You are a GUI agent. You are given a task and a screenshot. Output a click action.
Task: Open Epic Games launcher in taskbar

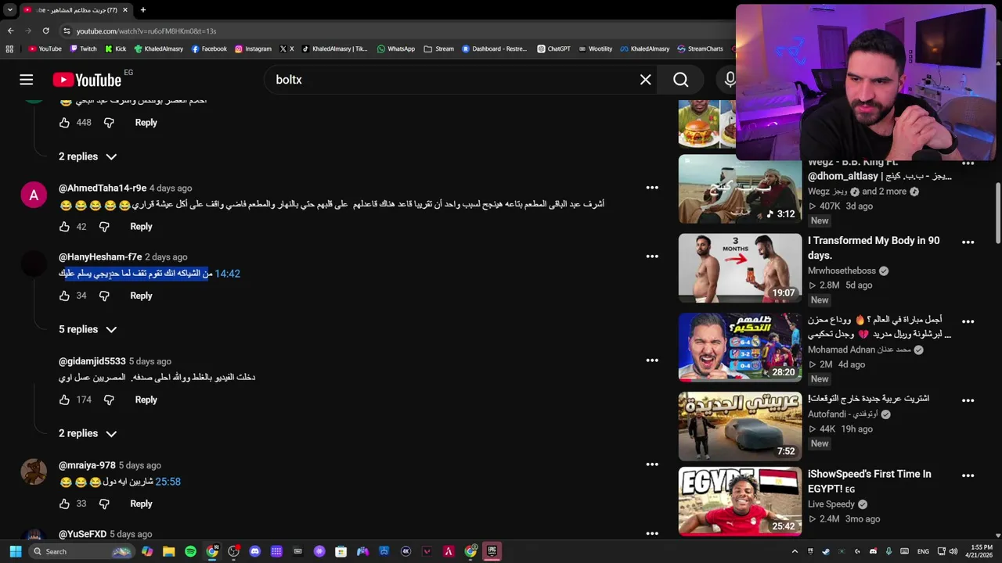(x=492, y=551)
